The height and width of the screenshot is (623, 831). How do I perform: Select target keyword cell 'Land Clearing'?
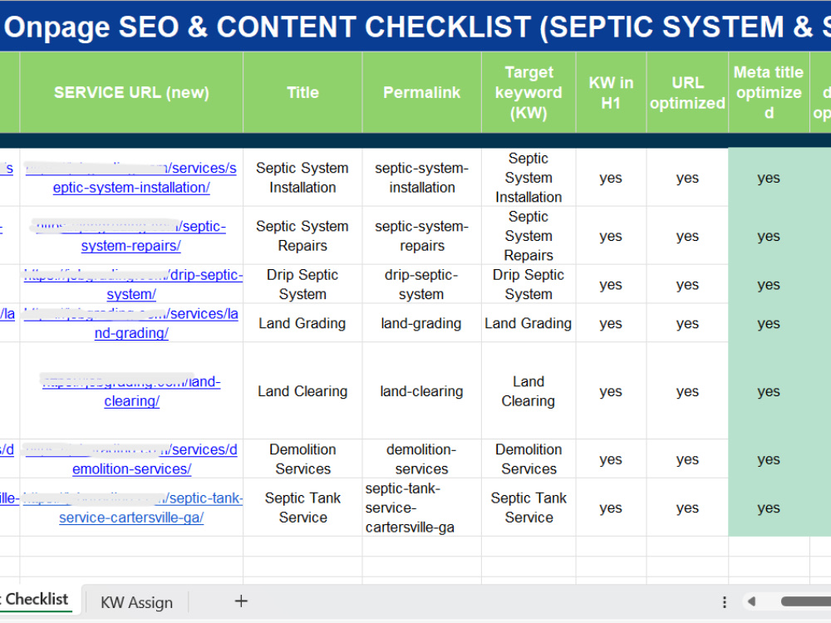tap(529, 391)
